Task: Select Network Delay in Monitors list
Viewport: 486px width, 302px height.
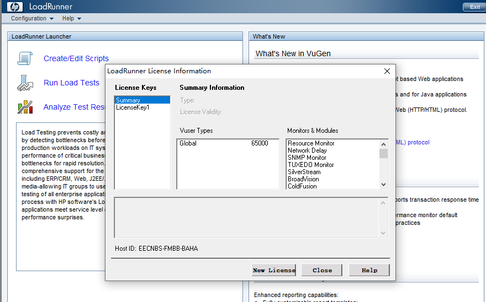Action: (307, 150)
